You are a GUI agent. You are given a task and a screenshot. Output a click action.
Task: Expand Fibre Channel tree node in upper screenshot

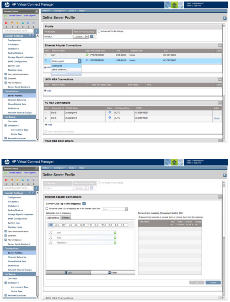[x=5, y=83]
